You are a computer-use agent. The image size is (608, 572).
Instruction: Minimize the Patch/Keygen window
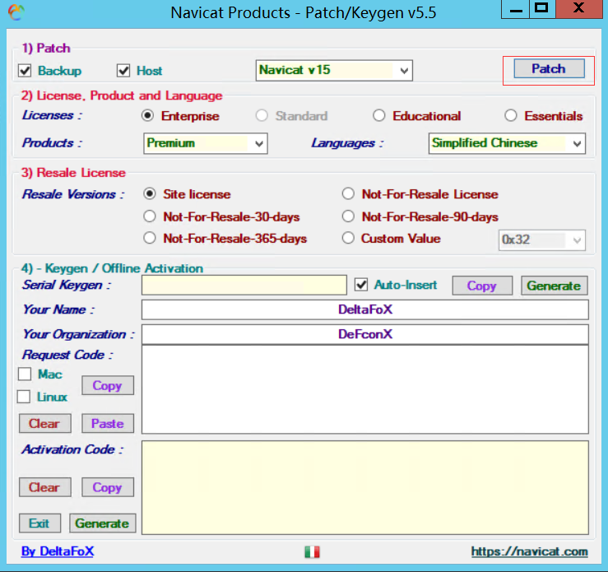coord(515,9)
